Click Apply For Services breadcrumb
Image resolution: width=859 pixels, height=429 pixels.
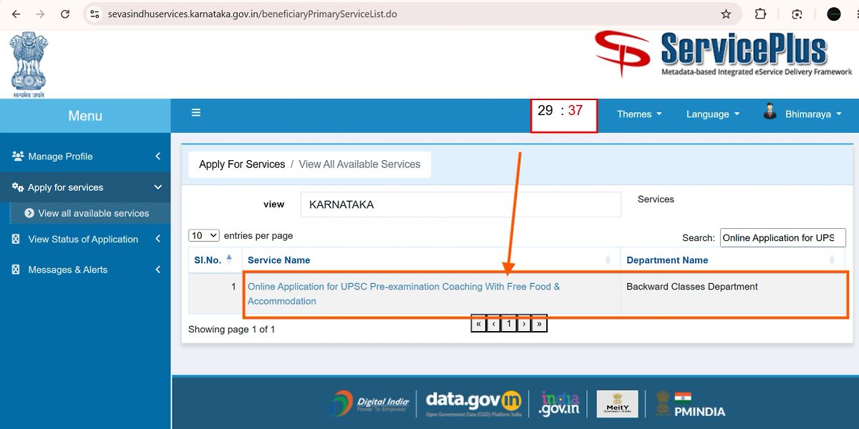pyautogui.click(x=242, y=164)
